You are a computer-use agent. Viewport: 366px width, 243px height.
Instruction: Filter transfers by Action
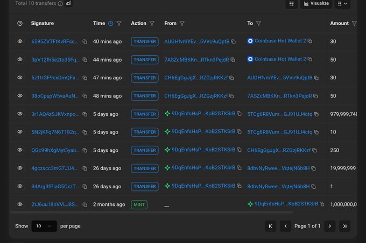pos(152,23)
